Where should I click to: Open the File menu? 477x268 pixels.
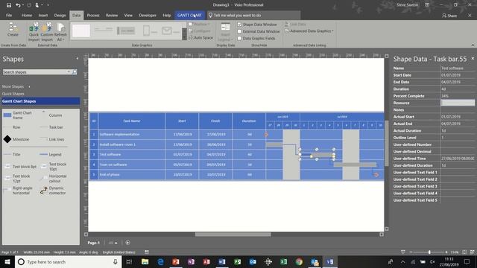coord(9,15)
